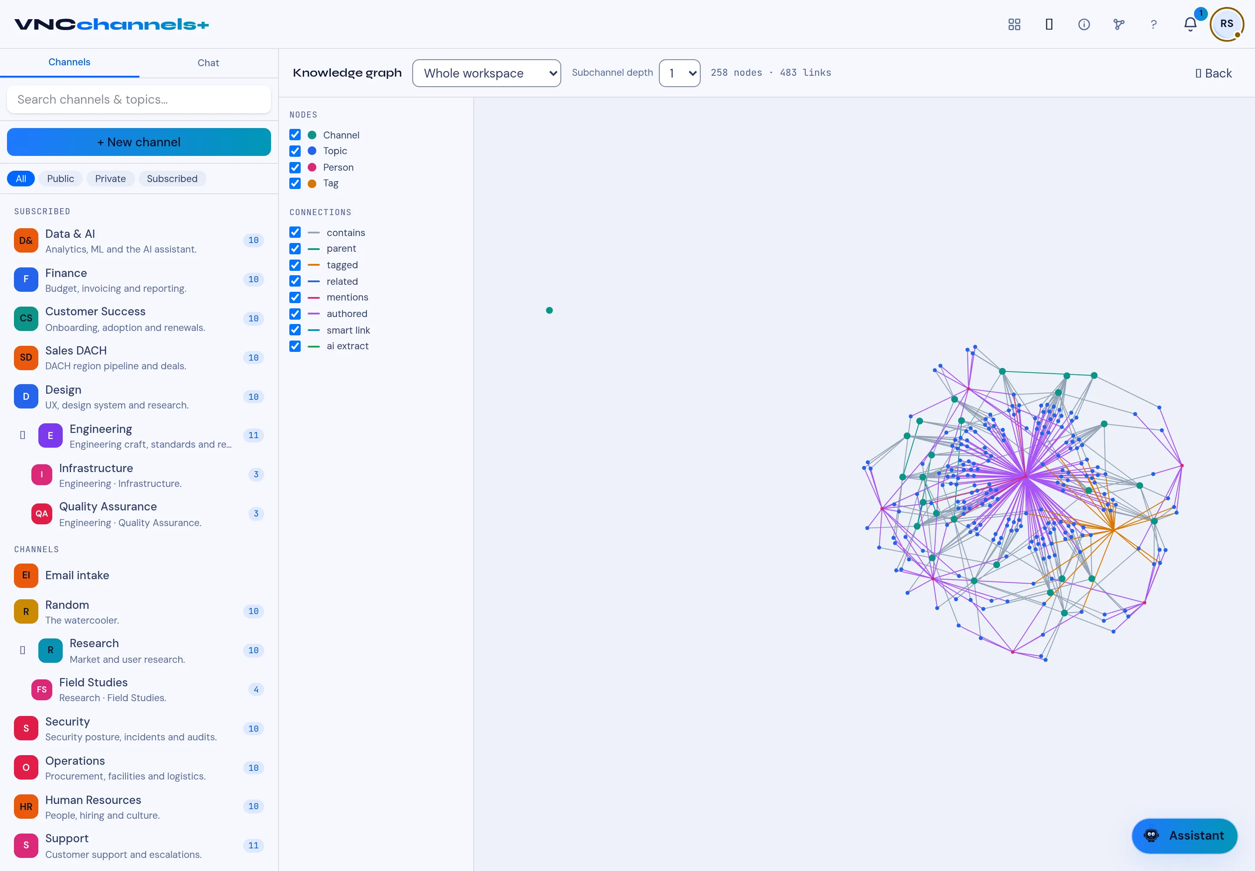Open the notifications bell
1255x871 pixels.
click(1191, 24)
